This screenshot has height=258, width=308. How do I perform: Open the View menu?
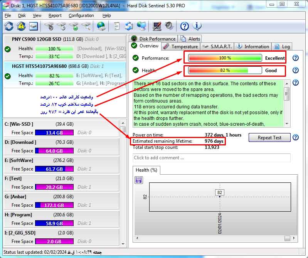37,15
